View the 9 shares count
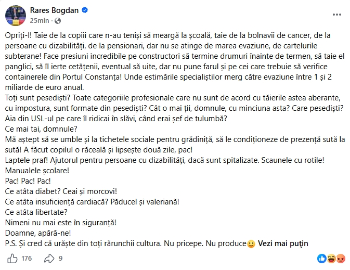Viewport: 350px width, 270px height. pos(60,259)
